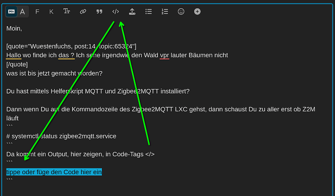Image resolution: width=335 pixels, height=196 pixels.
Task: Apply bold formatting with F button
Action: pos(37,12)
